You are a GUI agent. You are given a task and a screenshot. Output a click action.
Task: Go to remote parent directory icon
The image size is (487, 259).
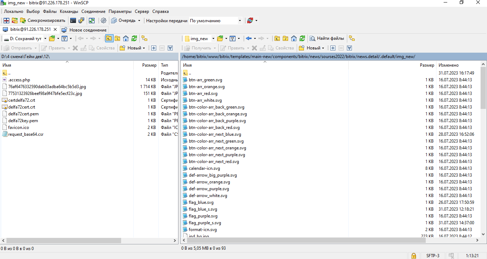(277, 38)
